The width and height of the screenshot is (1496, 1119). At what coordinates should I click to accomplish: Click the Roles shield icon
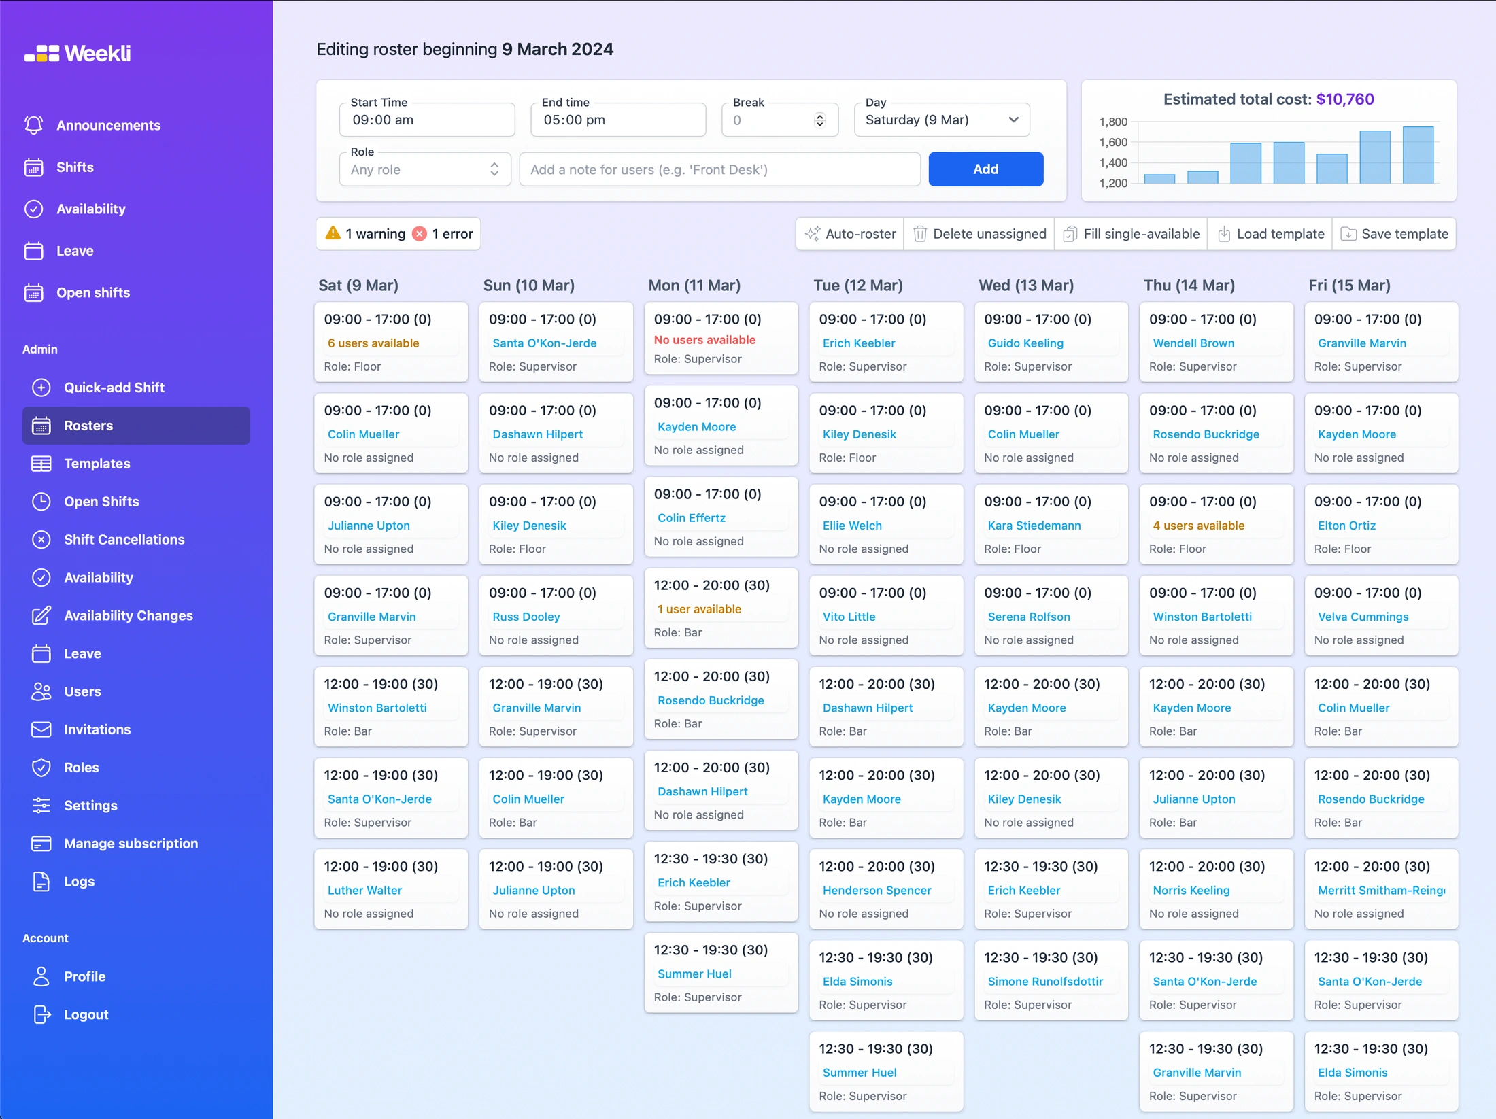41,768
